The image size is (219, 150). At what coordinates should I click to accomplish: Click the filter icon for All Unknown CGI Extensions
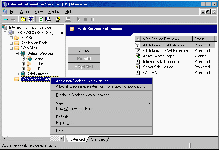(x=138, y=45)
